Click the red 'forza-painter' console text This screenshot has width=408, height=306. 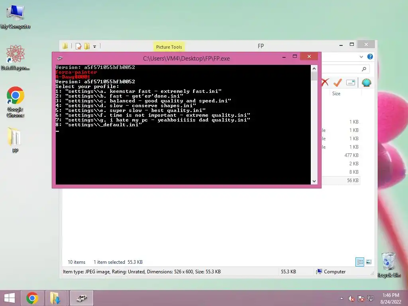[x=76, y=73]
